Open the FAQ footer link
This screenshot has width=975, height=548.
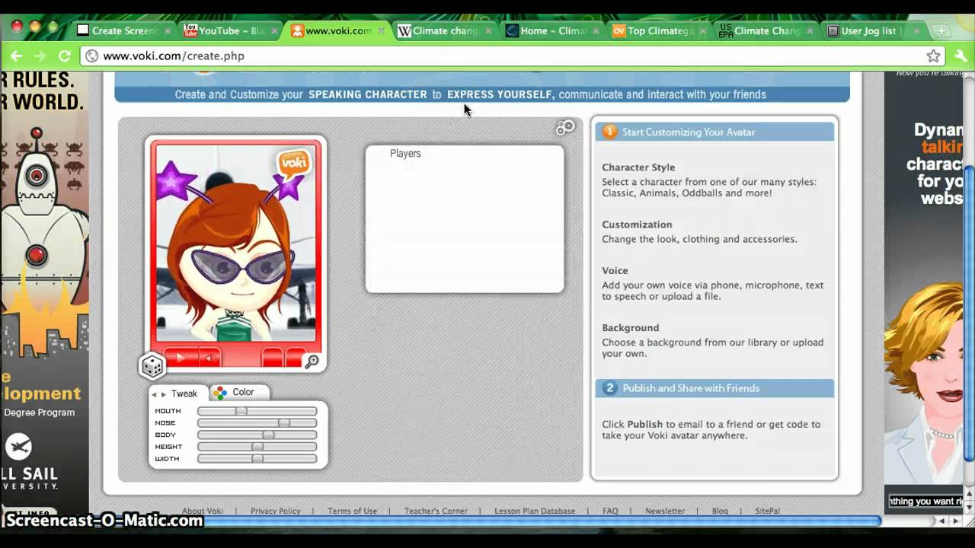610,511
